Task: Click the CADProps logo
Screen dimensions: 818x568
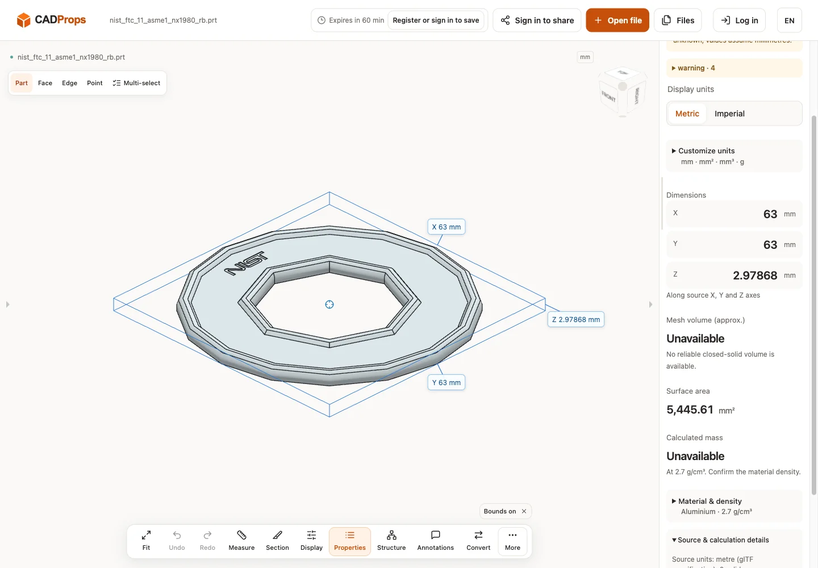Action: tap(51, 20)
